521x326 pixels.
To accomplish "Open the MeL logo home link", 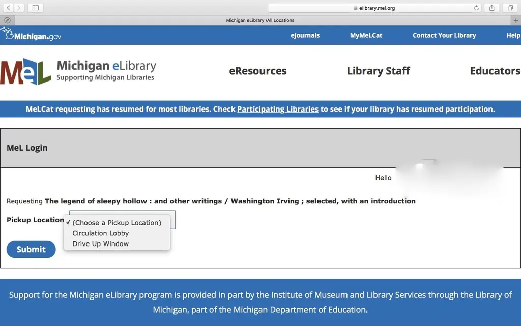I will [25, 71].
